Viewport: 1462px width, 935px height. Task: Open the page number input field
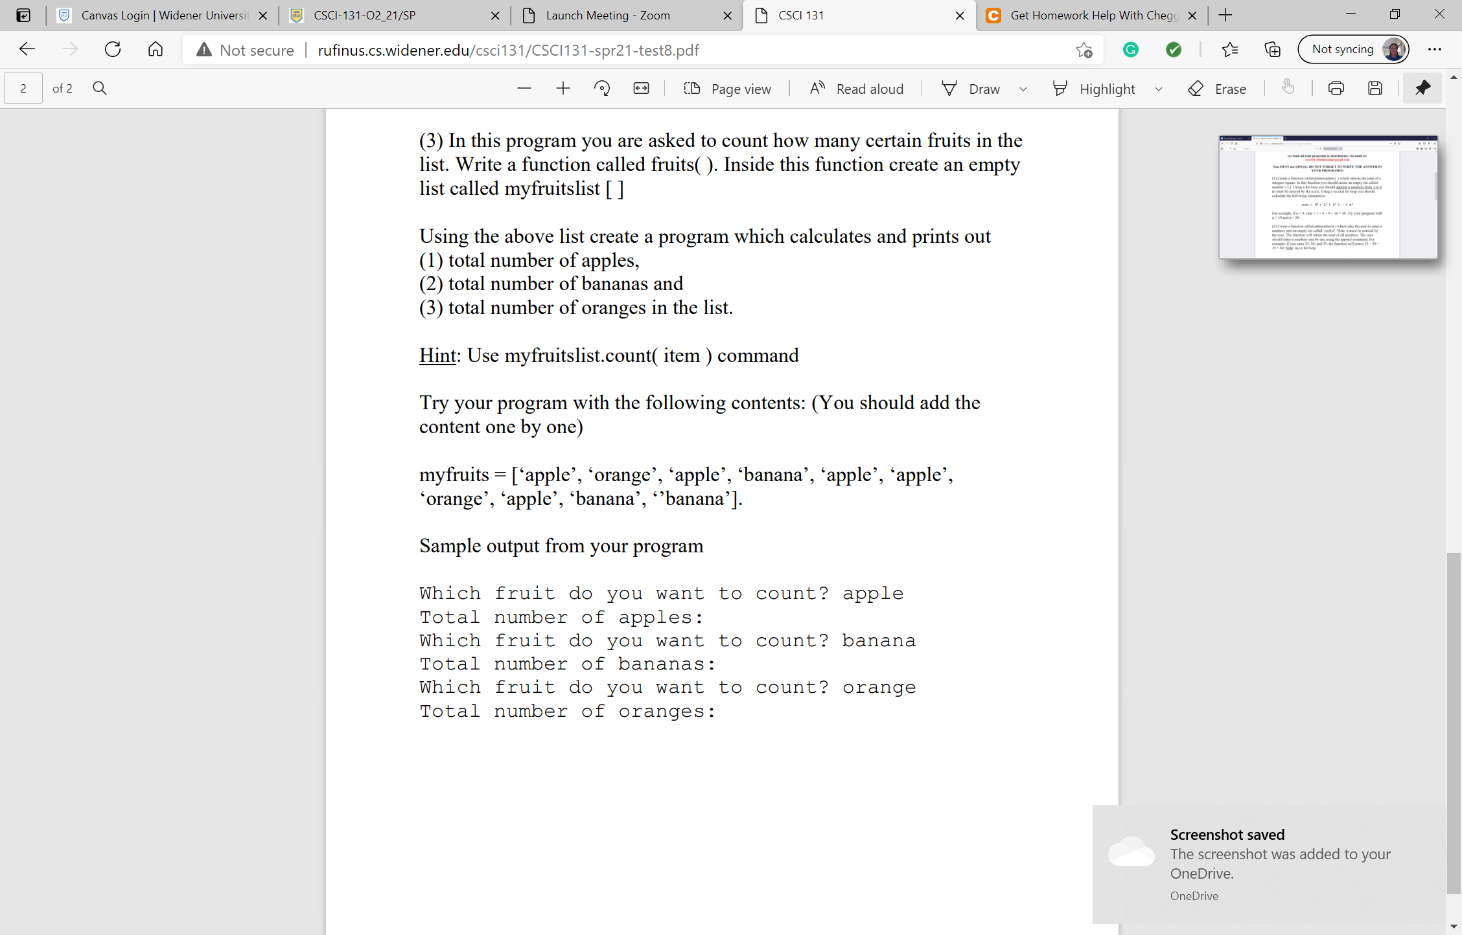(x=23, y=87)
